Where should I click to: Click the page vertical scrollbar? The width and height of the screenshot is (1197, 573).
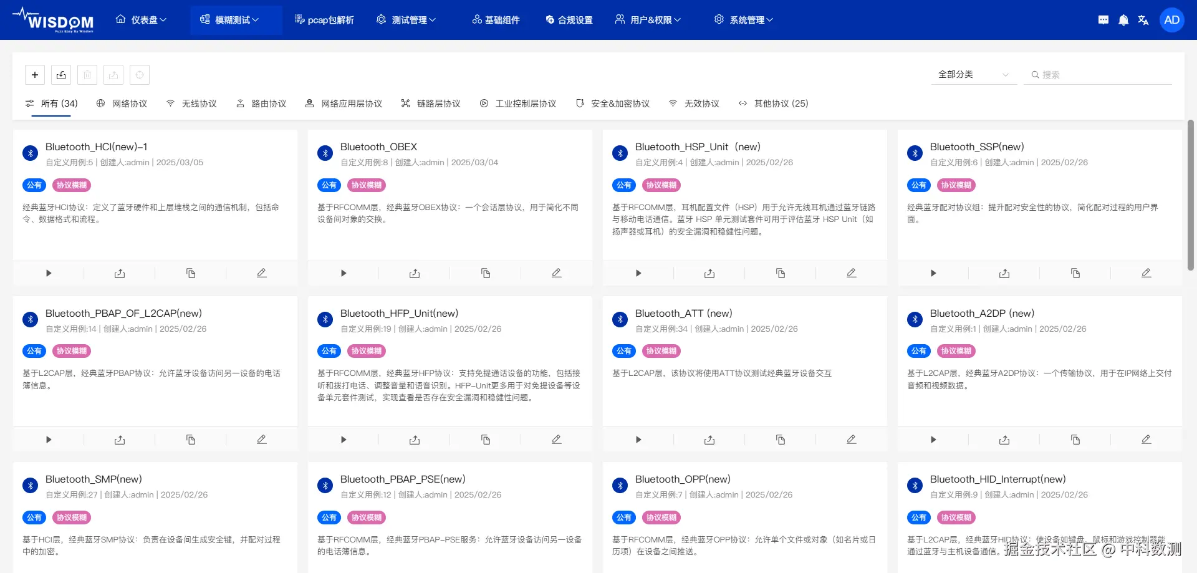tap(1191, 195)
